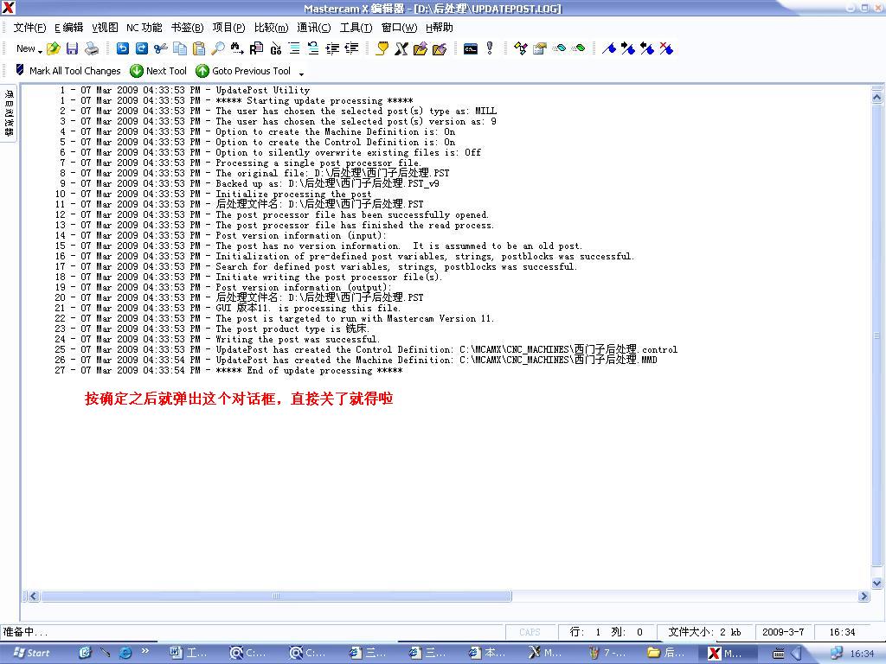The image size is (886, 664).
Task: Click the Go To line icon
Action: (x=275, y=49)
